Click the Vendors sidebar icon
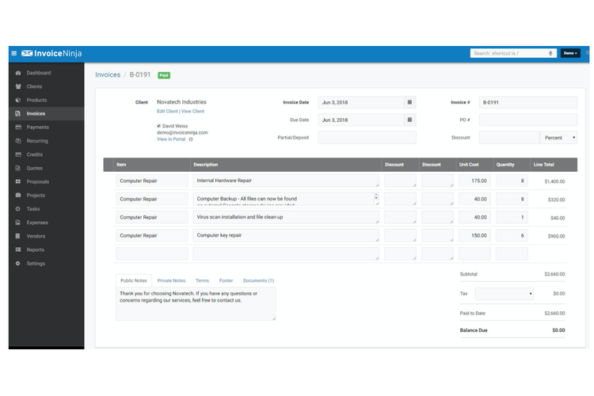The image size is (594, 396). click(17, 236)
